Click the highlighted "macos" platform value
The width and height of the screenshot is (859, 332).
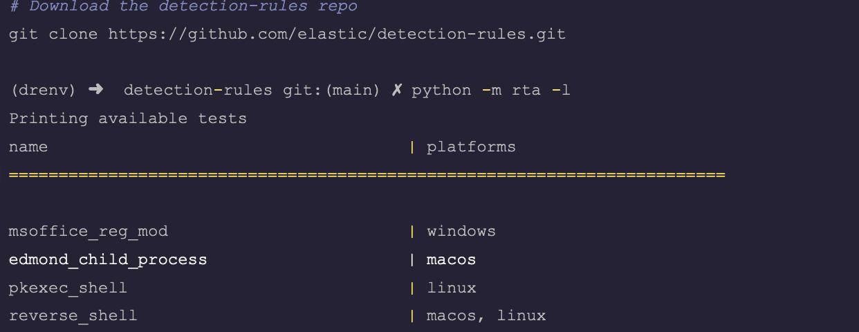451,259
